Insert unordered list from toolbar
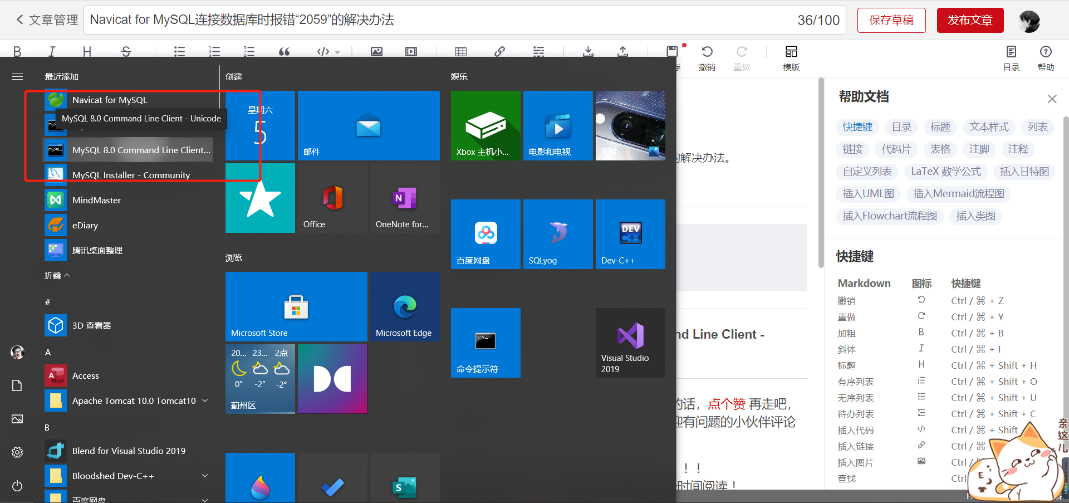Image resolution: width=1069 pixels, height=503 pixels. (179, 51)
